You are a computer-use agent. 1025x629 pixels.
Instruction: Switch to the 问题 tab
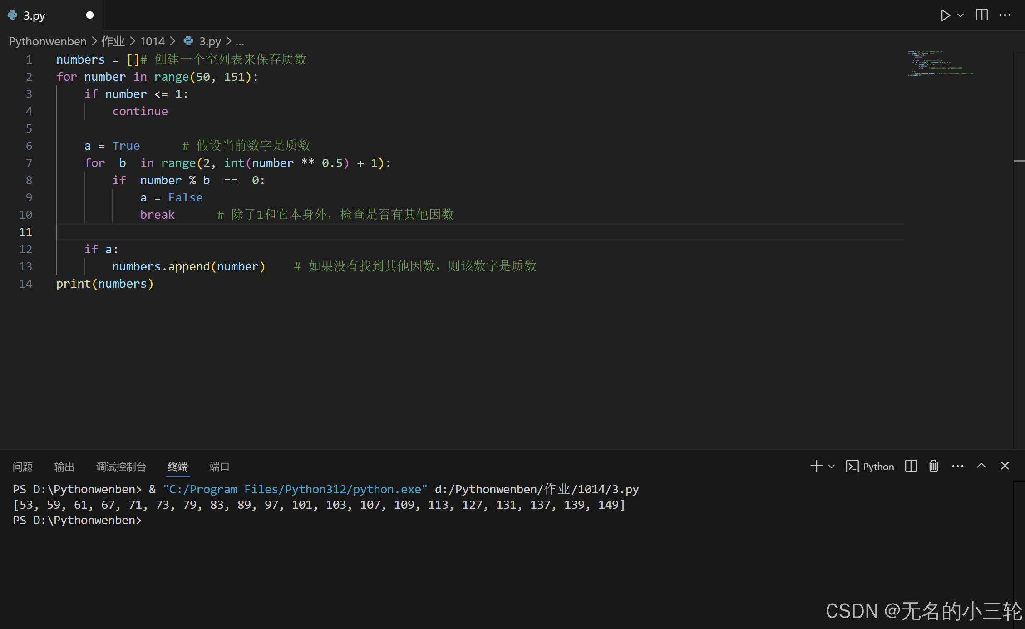point(23,467)
